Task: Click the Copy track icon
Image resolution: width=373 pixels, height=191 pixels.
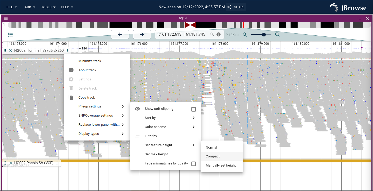Action: tap(71, 97)
